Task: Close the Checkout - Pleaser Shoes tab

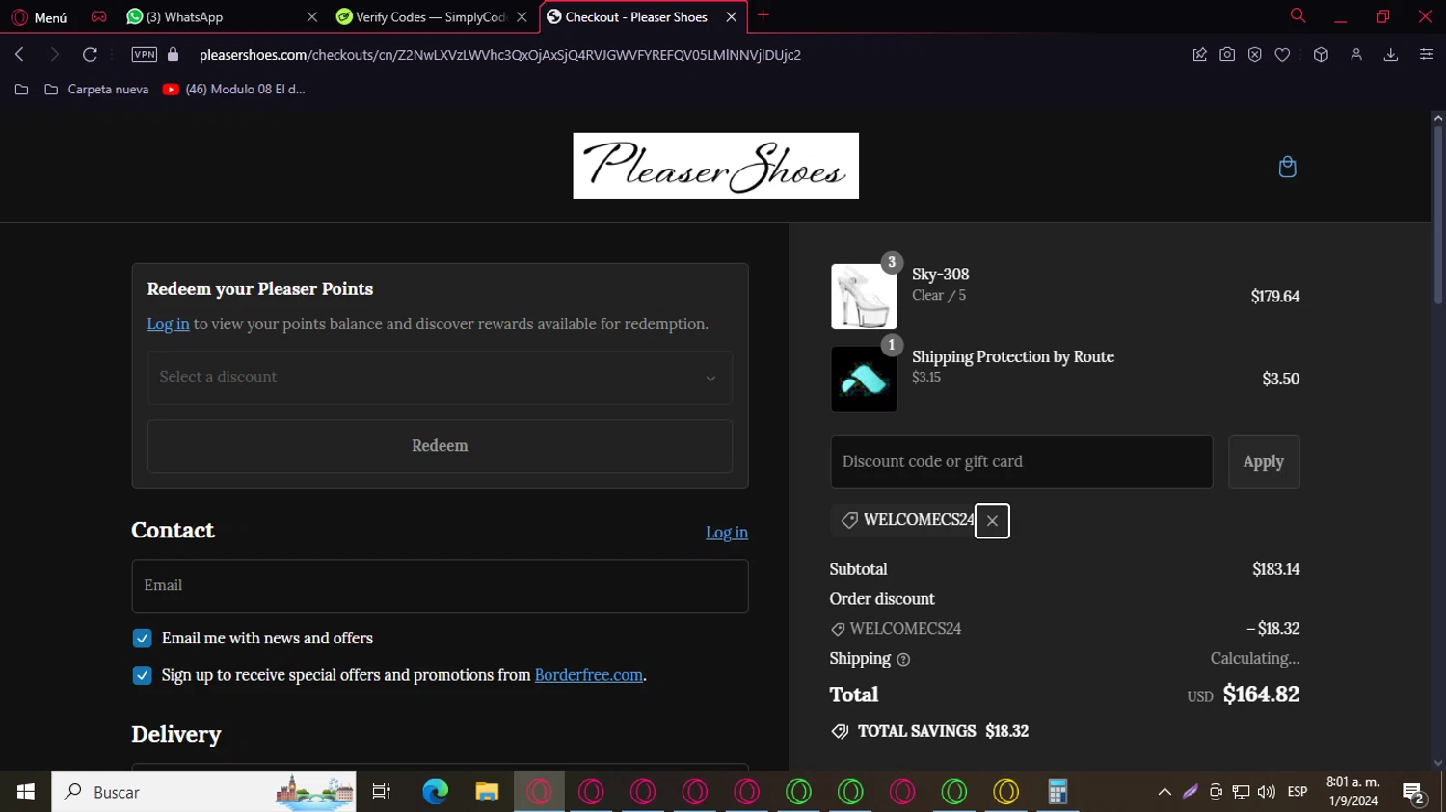Action: tap(731, 16)
